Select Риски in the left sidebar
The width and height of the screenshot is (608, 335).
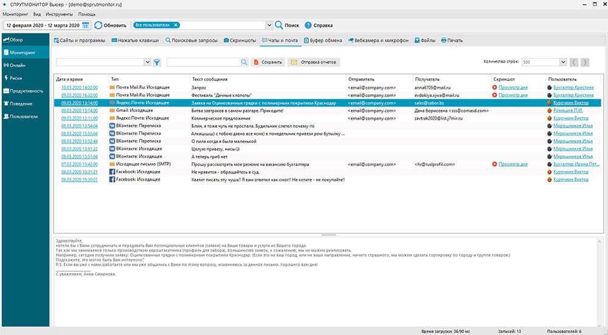(x=17, y=78)
